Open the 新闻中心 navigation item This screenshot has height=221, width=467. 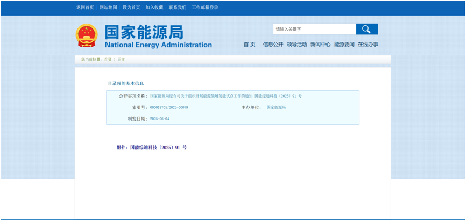click(x=321, y=45)
